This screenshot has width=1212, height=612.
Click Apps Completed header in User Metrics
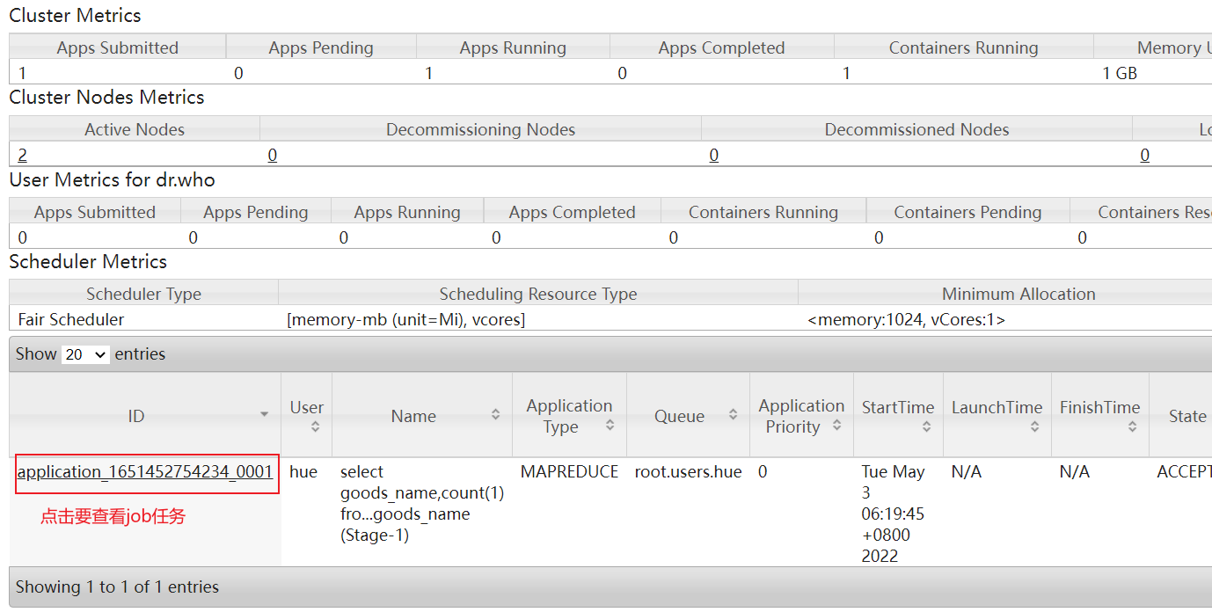(572, 212)
